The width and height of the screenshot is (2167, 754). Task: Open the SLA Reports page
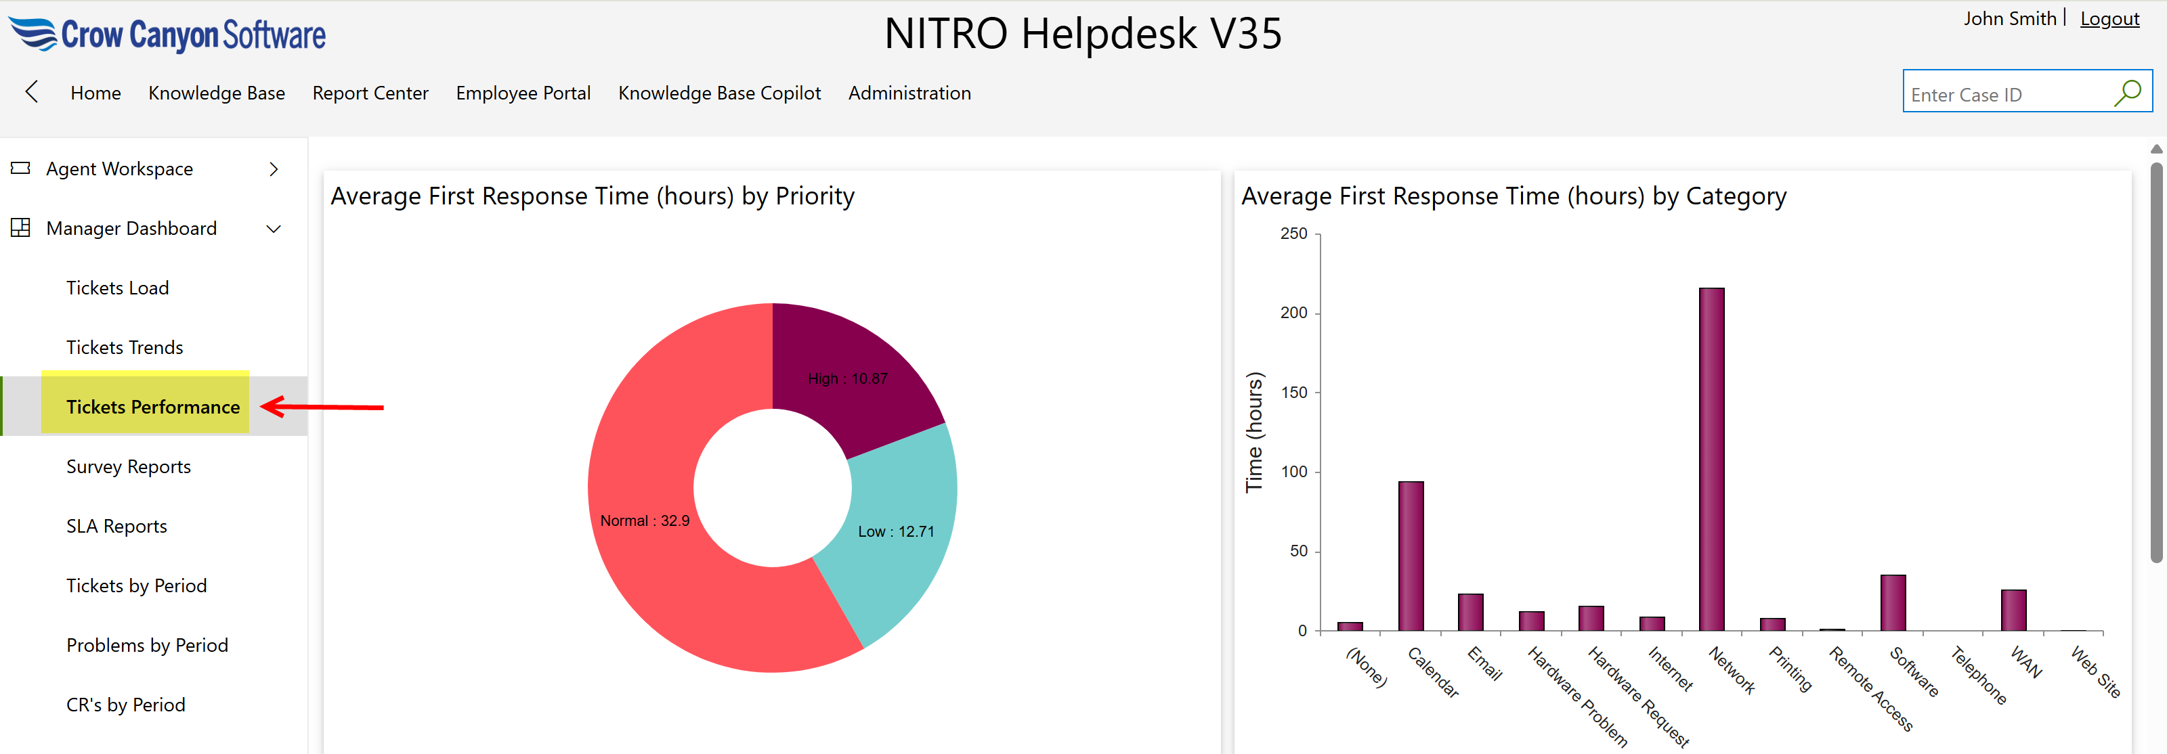coord(117,526)
